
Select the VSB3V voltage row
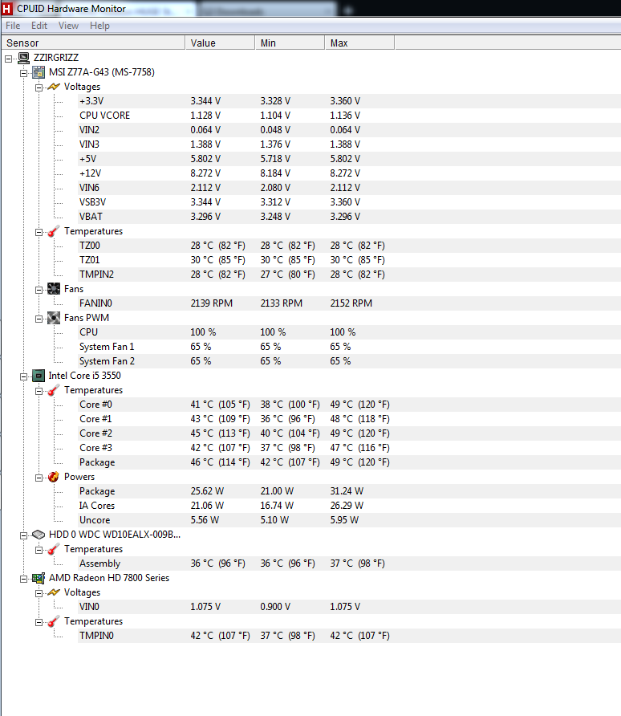[349, 202]
